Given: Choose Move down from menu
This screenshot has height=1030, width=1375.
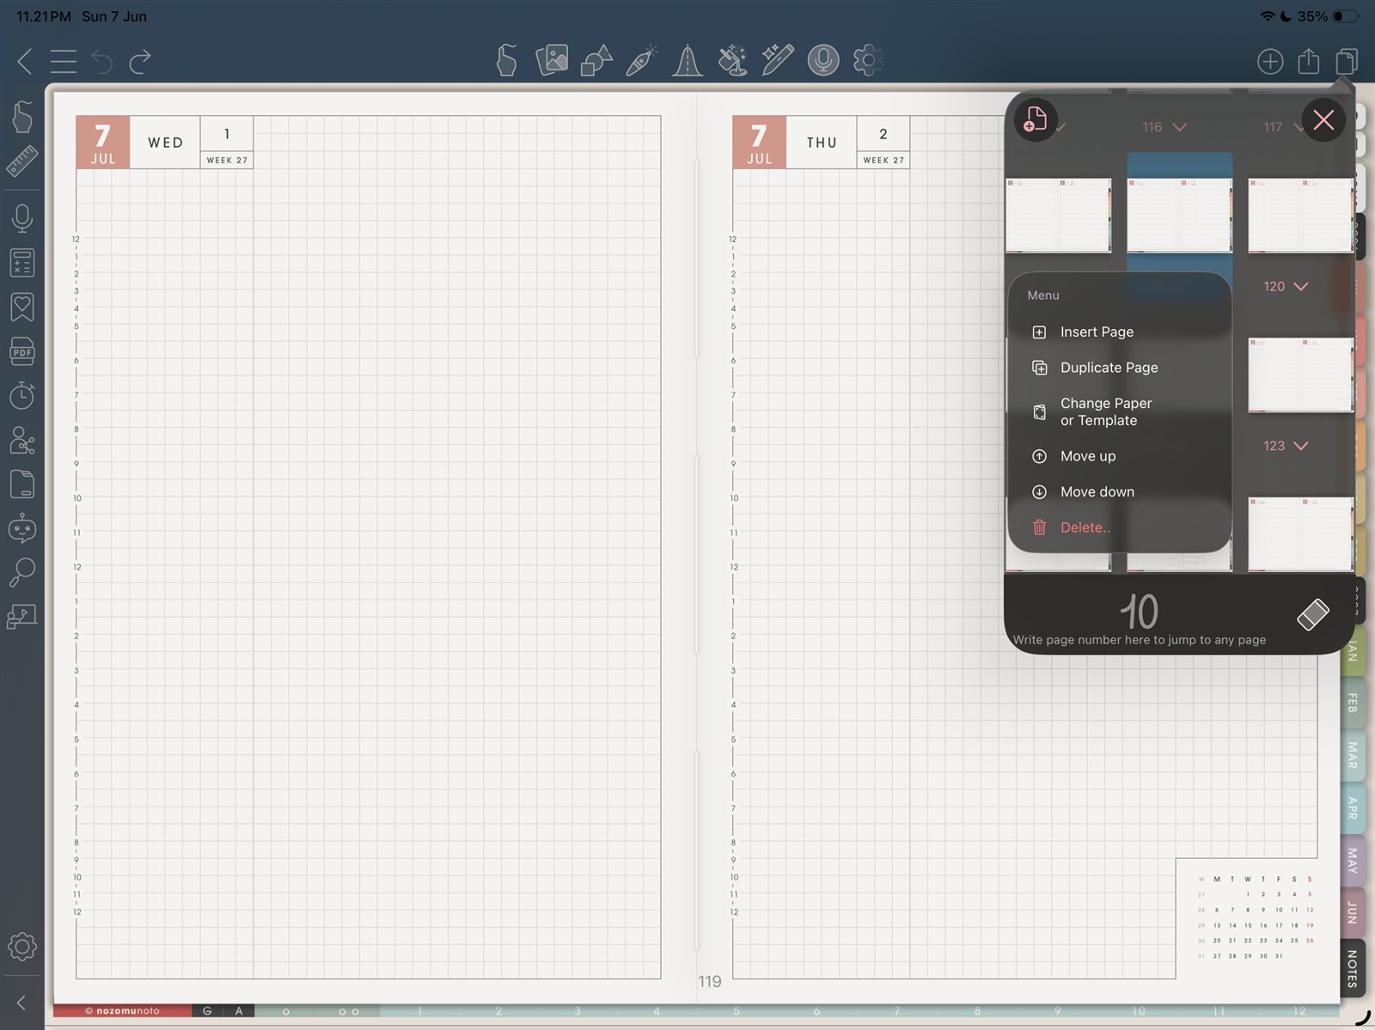Looking at the screenshot, I should [x=1120, y=491].
